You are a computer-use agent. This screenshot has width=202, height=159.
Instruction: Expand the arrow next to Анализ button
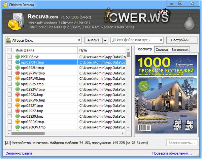[105, 40]
